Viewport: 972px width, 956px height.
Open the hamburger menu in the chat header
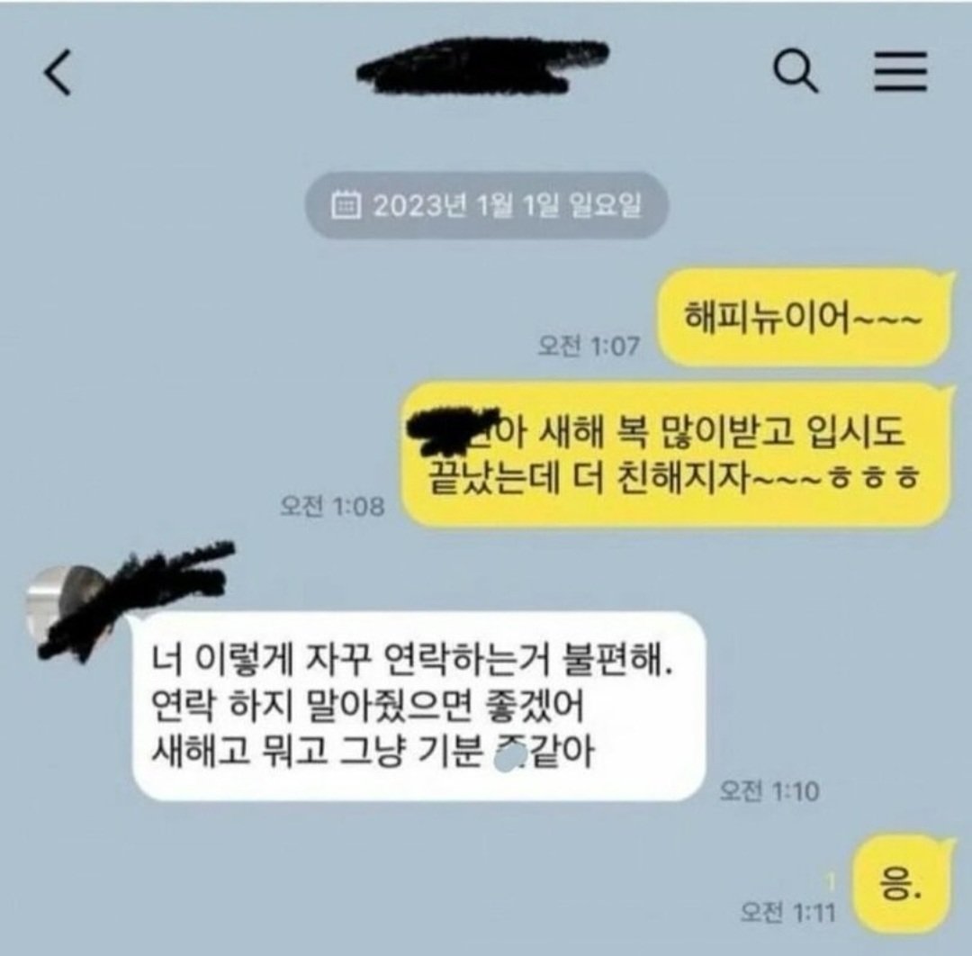[x=900, y=71]
